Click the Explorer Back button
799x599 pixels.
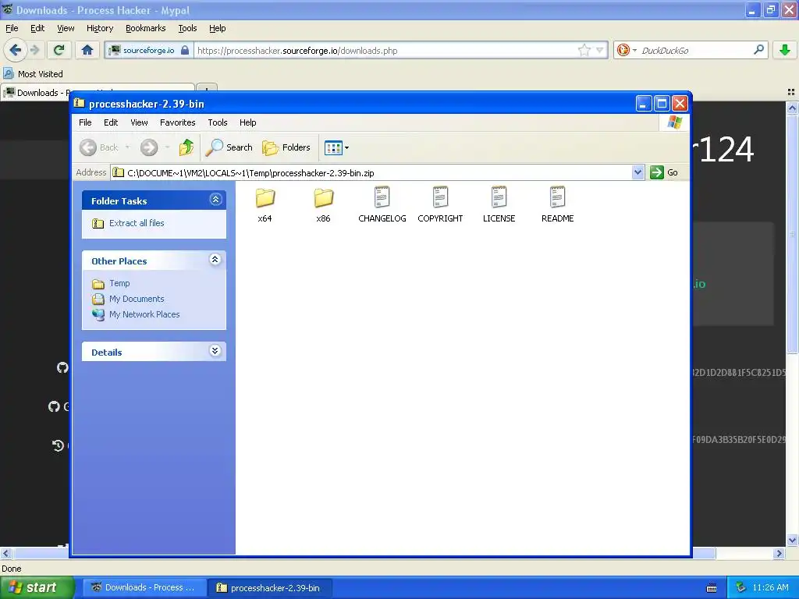coord(99,147)
